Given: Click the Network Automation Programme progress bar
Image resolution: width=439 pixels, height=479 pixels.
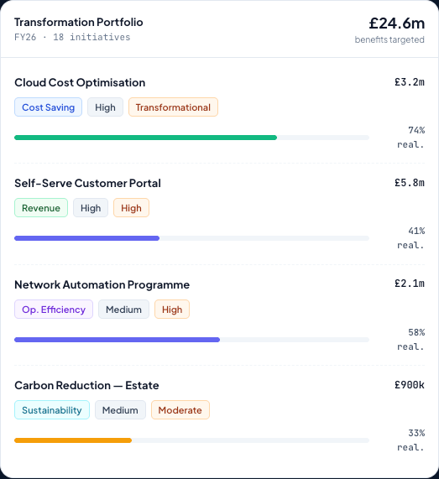Looking at the screenshot, I should click(x=191, y=340).
